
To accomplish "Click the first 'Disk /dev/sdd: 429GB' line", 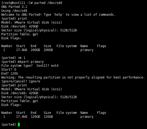I will pos(20,26).
